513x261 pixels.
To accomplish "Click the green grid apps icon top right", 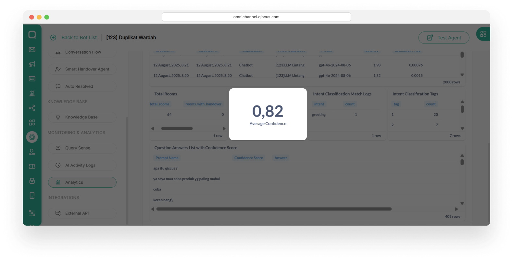I will click(x=483, y=34).
